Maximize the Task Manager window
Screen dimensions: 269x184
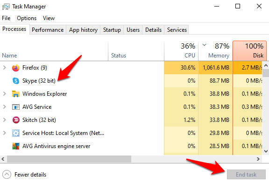click(238, 7)
